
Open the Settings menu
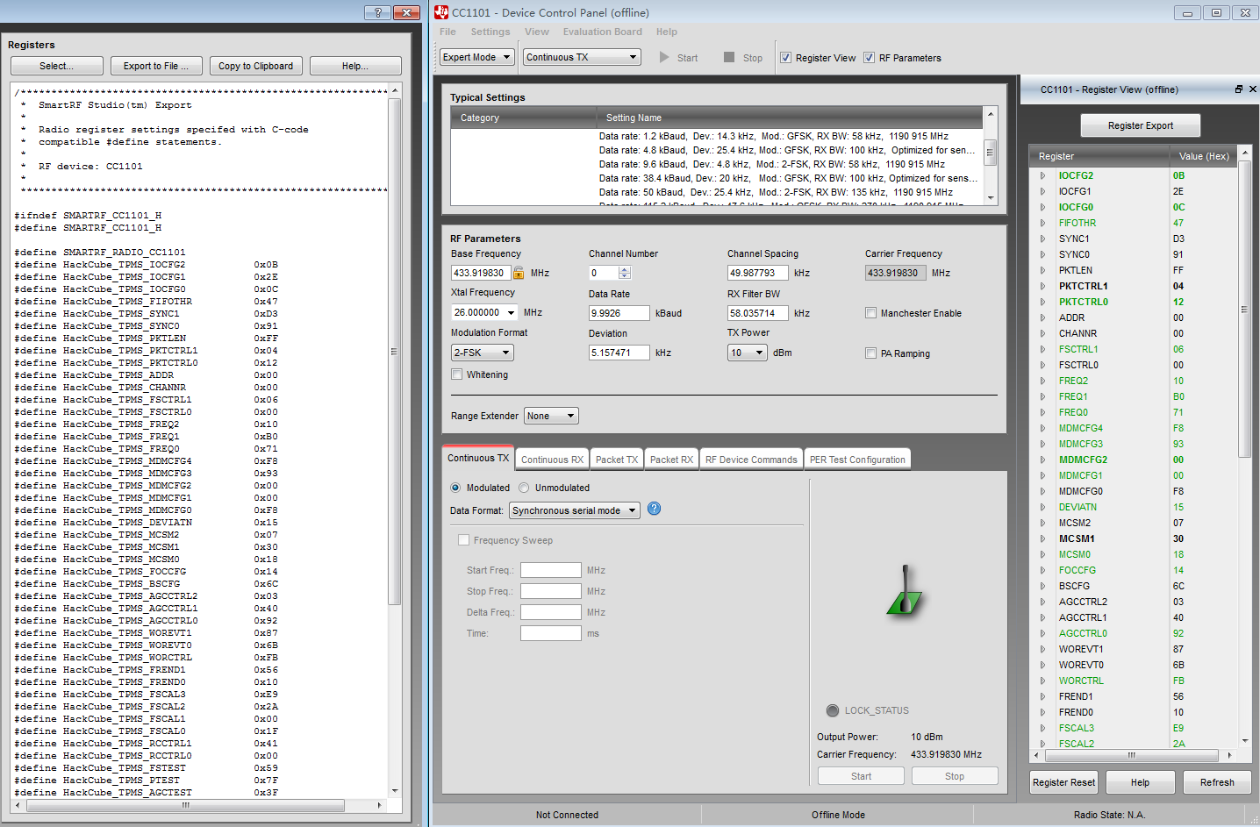pyautogui.click(x=490, y=32)
